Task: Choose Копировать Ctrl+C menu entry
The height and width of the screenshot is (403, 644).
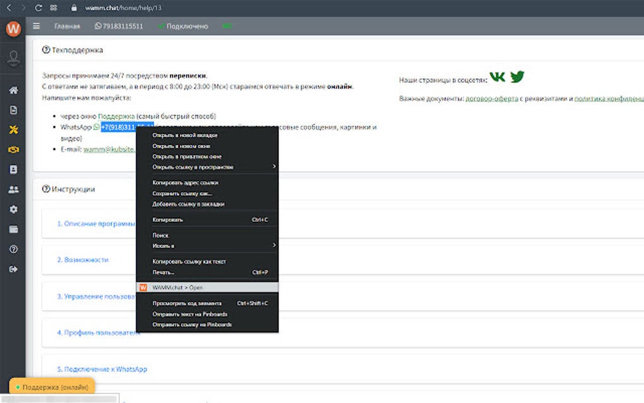Action: click(208, 220)
